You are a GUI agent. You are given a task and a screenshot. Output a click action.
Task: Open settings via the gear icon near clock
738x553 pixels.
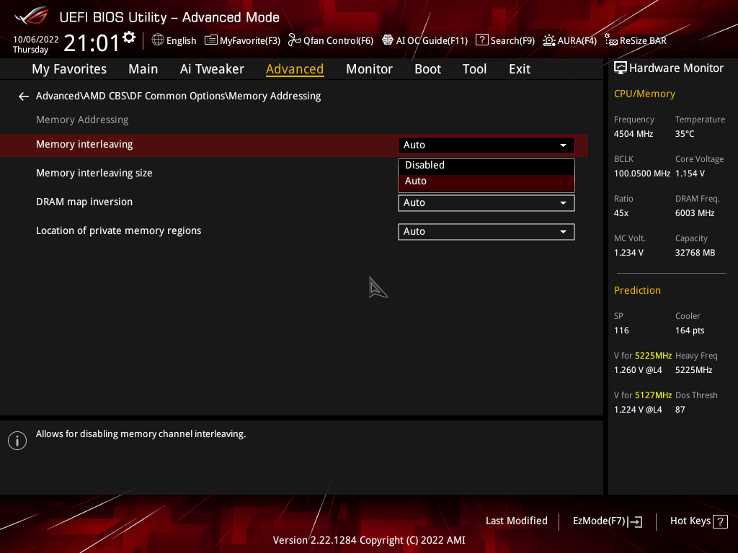129,37
